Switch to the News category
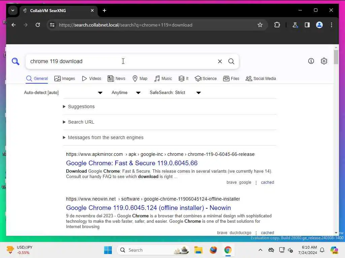Image resolution: width=345 pixels, height=258 pixels. point(116,79)
